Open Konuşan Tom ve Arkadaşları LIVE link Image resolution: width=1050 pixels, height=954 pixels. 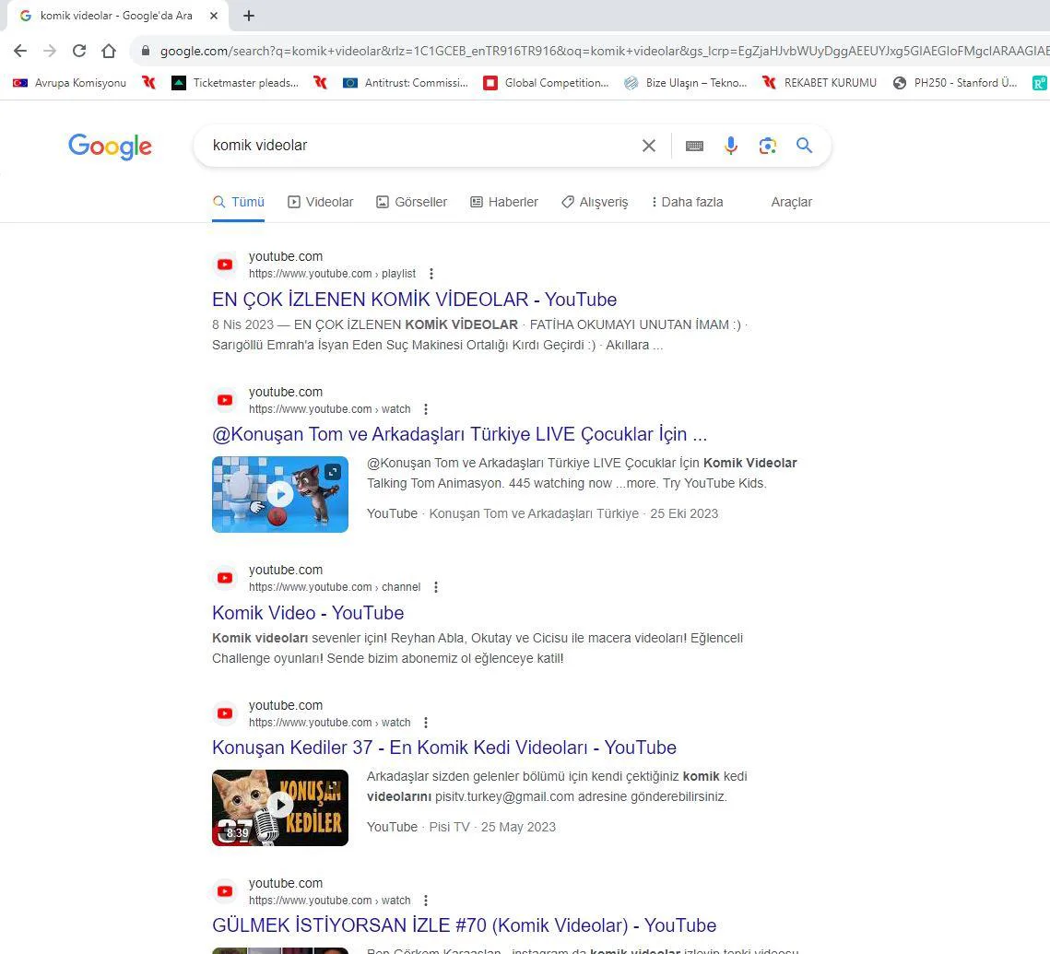[459, 434]
